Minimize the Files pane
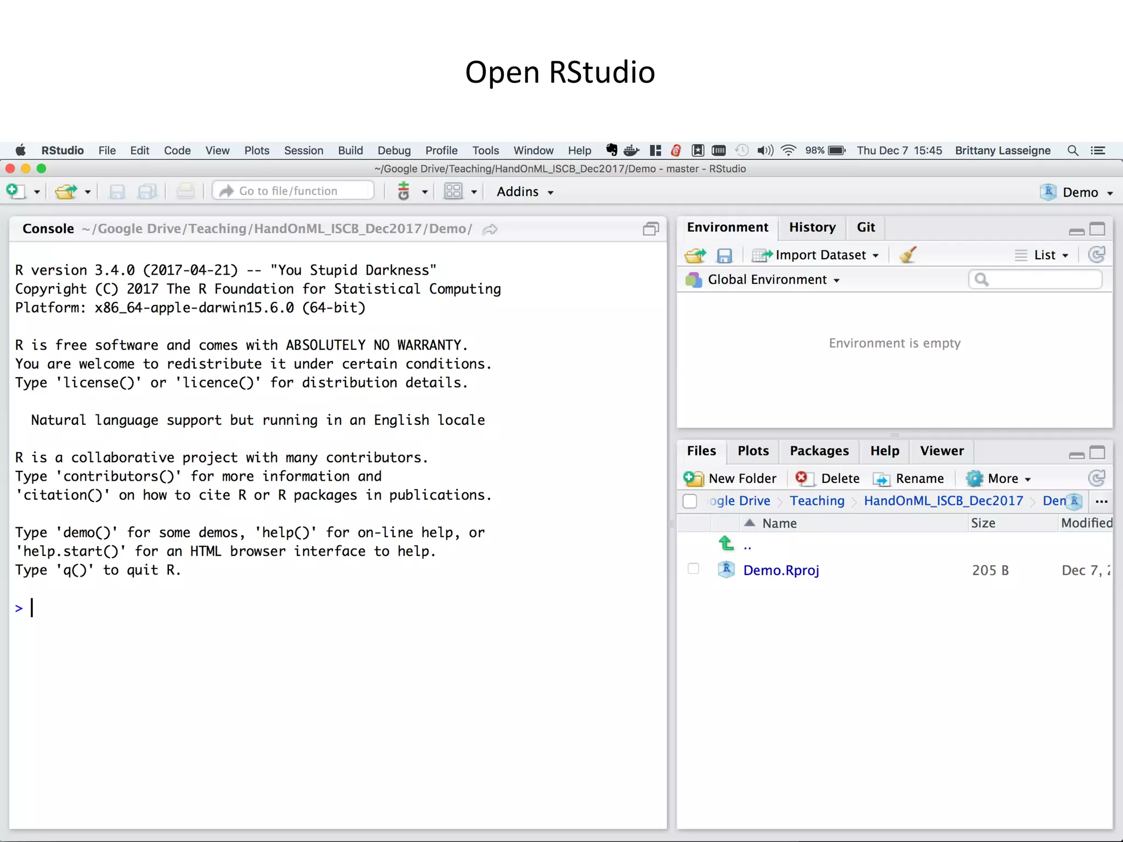1123x842 pixels. coord(1076,456)
